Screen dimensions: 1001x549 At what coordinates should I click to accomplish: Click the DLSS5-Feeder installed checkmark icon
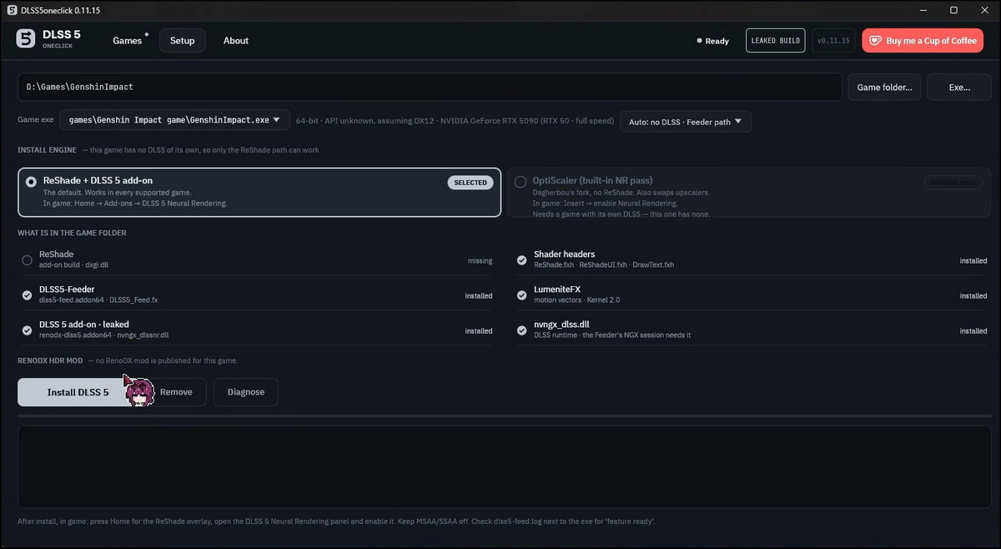coord(28,295)
